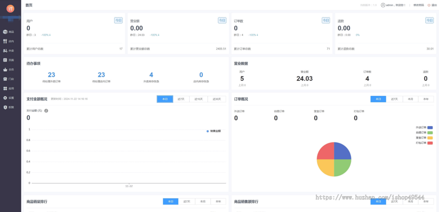
Task: Click the orange restaurant logo
Action: (x=10, y=8)
